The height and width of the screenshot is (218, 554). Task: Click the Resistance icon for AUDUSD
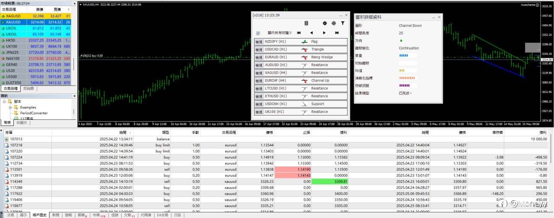point(305,65)
